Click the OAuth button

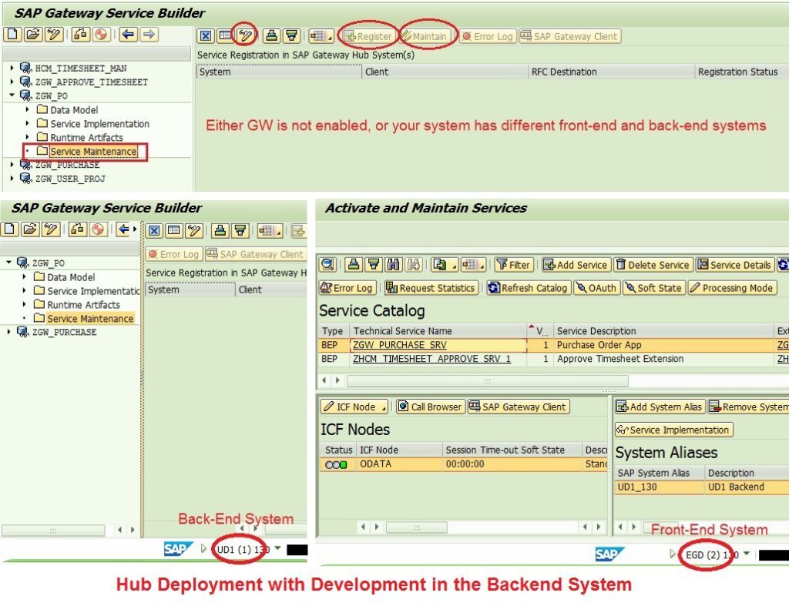(x=597, y=288)
